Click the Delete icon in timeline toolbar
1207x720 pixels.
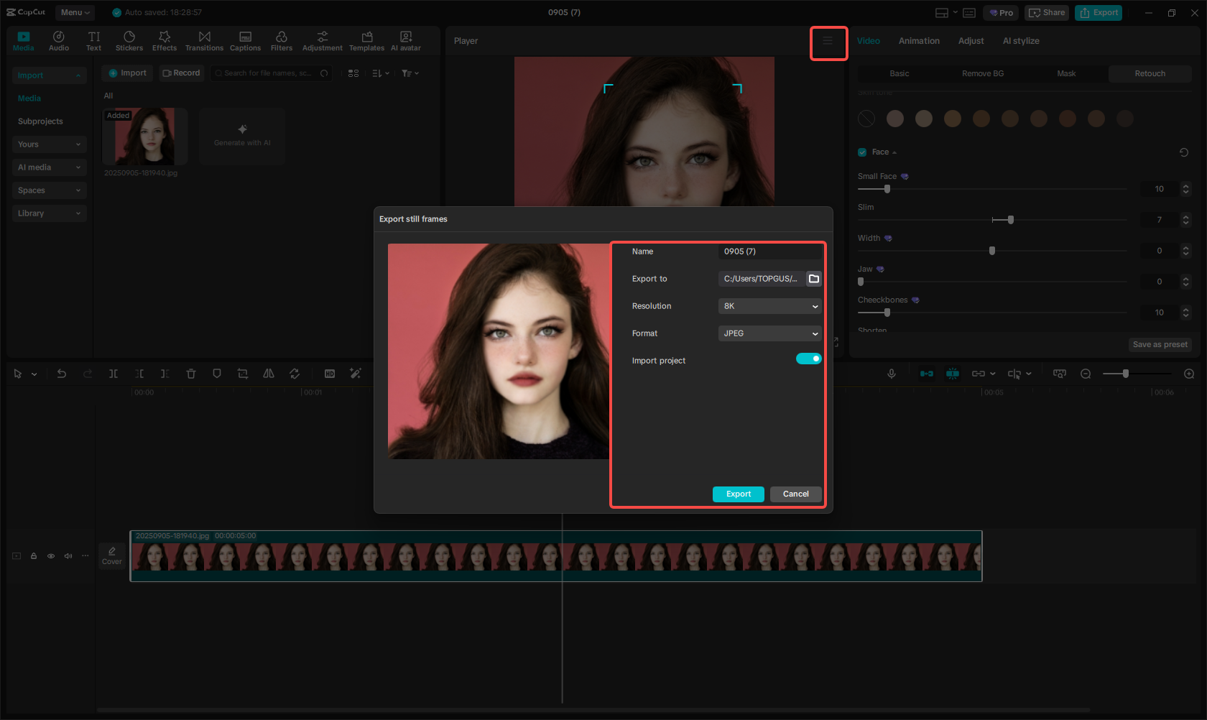click(x=191, y=374)
